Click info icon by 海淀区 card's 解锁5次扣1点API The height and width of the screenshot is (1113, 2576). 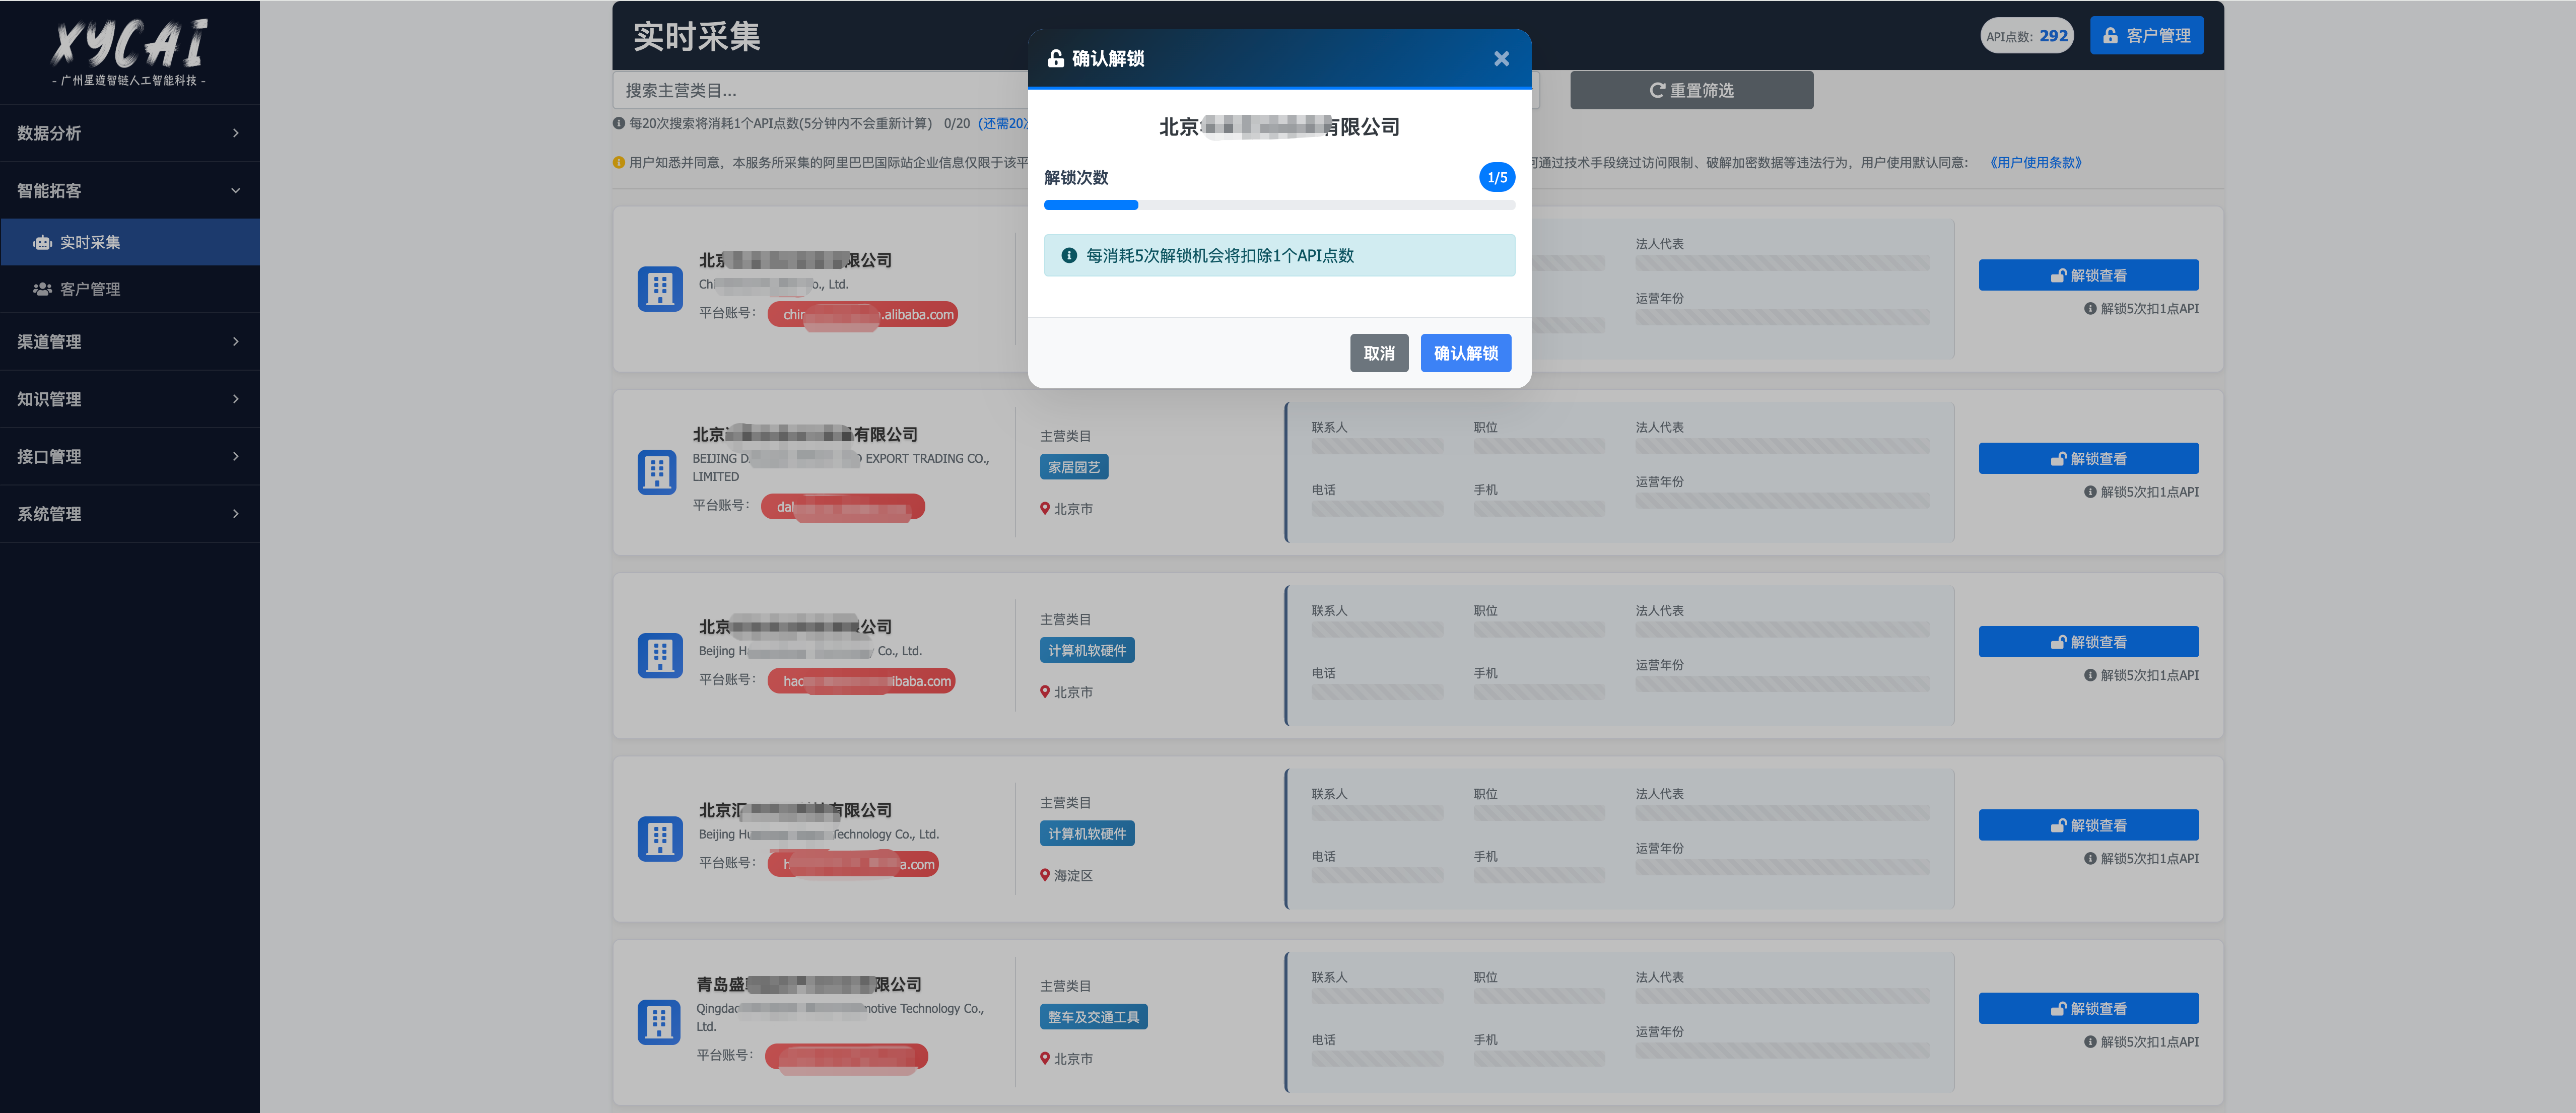click(x=2089, y=858)
